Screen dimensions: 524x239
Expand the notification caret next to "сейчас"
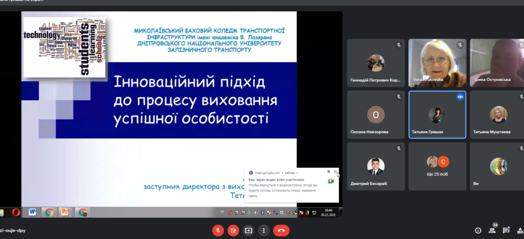point(297,173)
